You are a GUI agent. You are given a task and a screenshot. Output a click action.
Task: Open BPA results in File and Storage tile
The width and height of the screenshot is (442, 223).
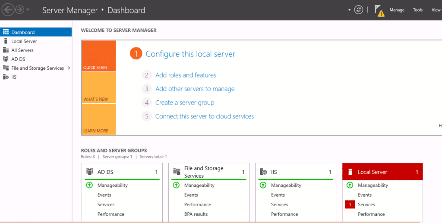(196, 214)
